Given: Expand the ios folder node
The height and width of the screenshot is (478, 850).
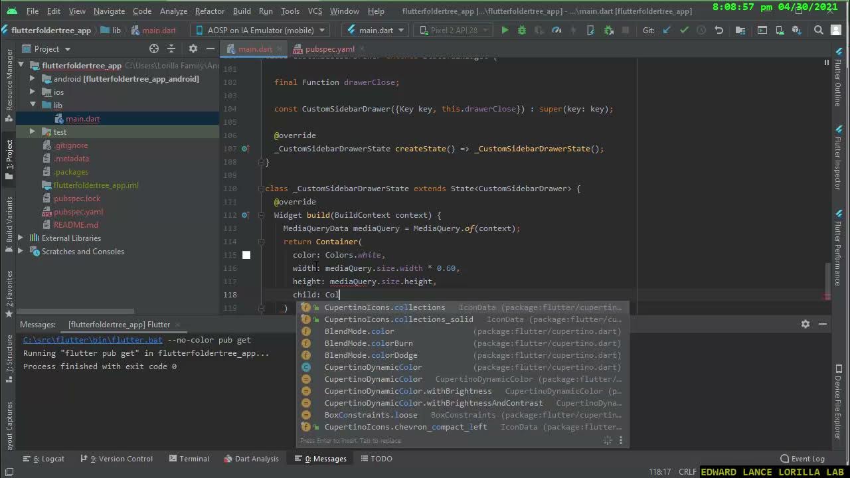Looking at the screenshot, I should pyautogui.click(x=32, y=92).
